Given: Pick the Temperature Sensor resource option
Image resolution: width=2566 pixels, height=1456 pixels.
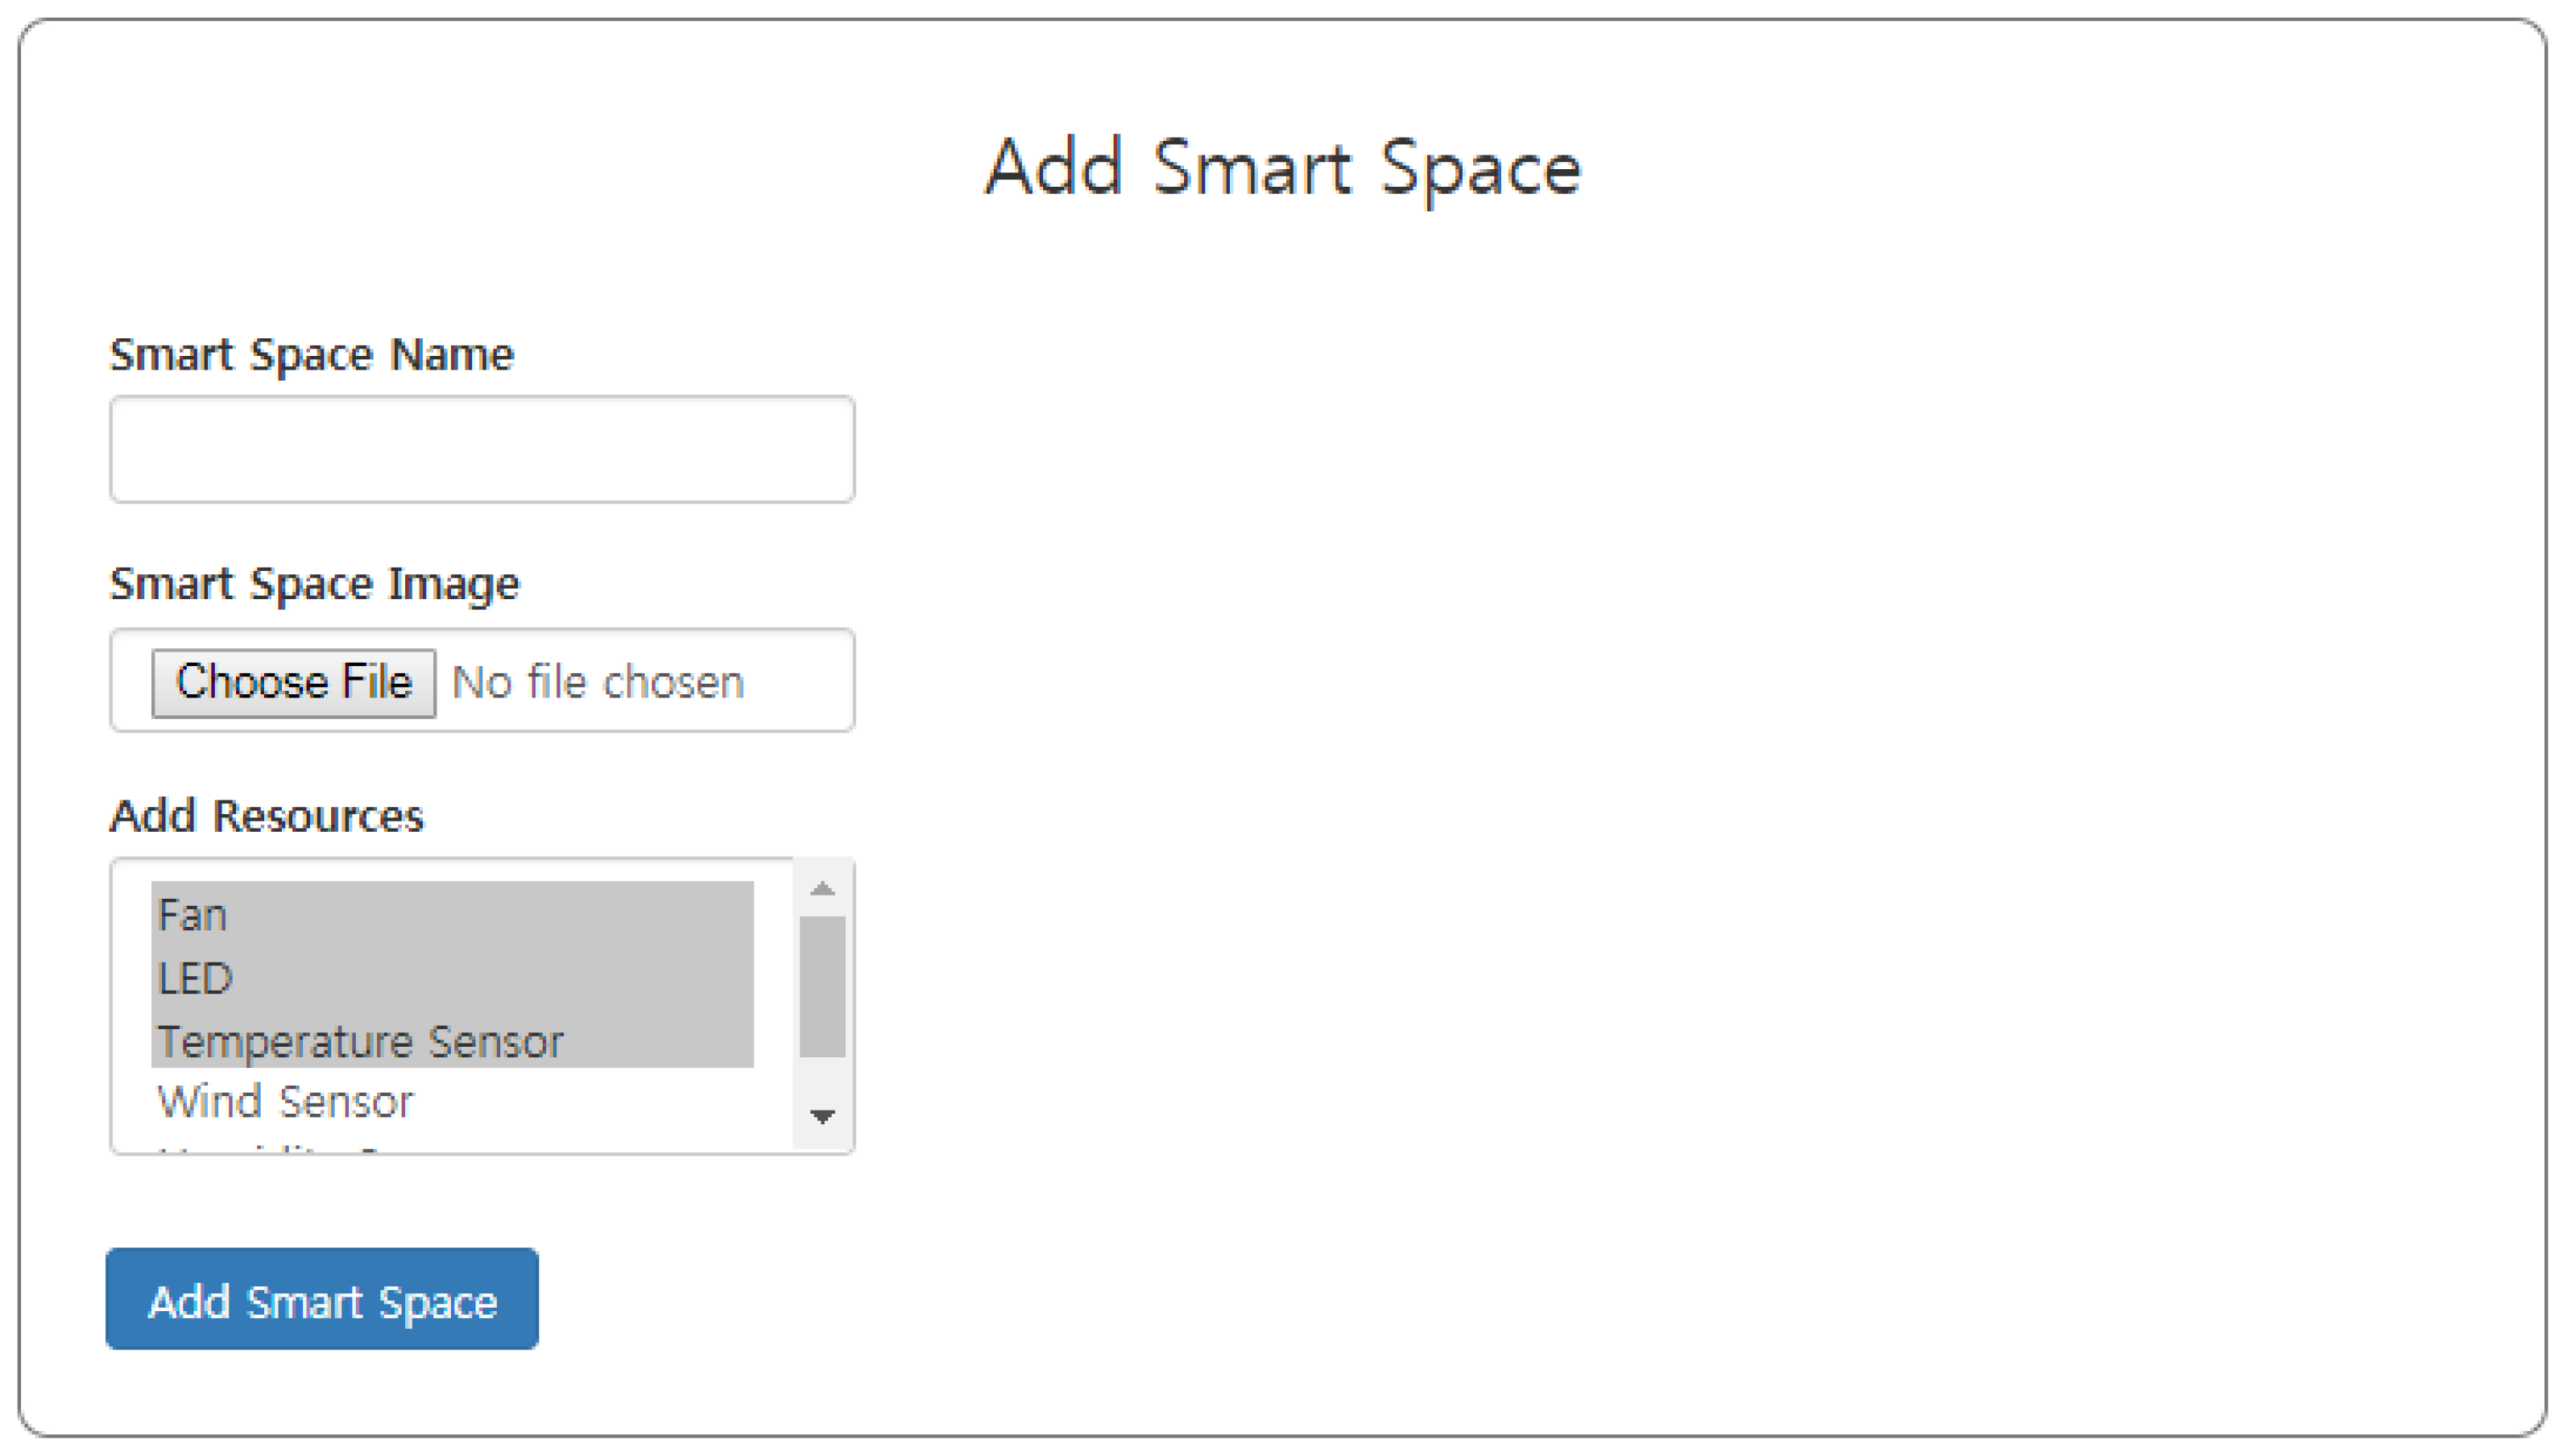Looking at the screenshot, I should pos(360,1042).
